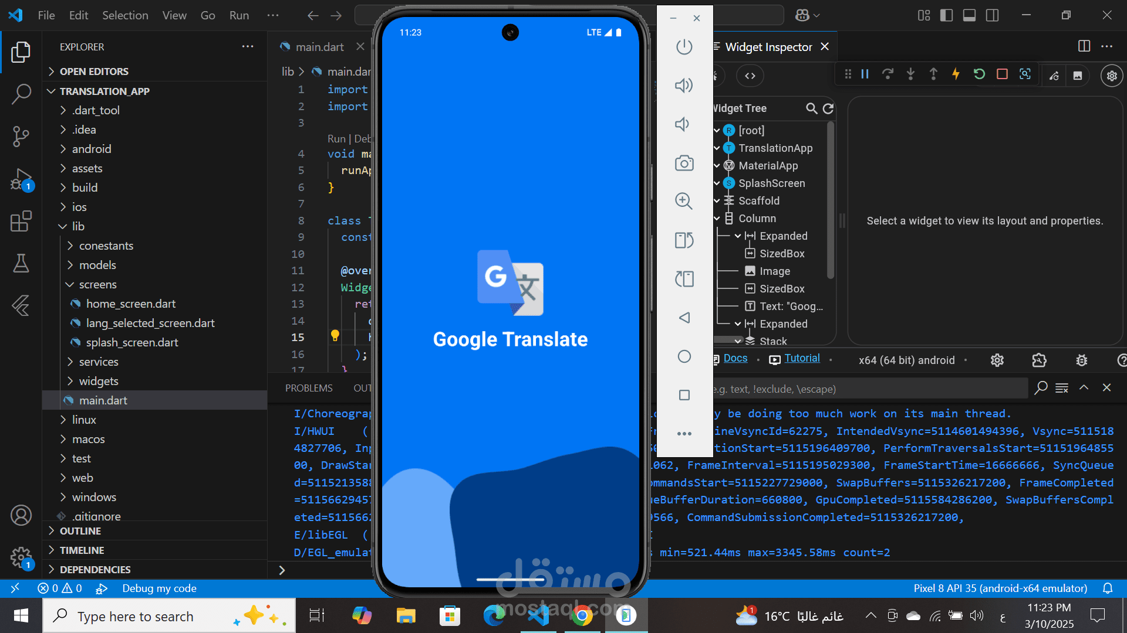Open the Widget Inspector debug toolbar icon
Screen dimensions: 1127x633
tap(1025, 74)
